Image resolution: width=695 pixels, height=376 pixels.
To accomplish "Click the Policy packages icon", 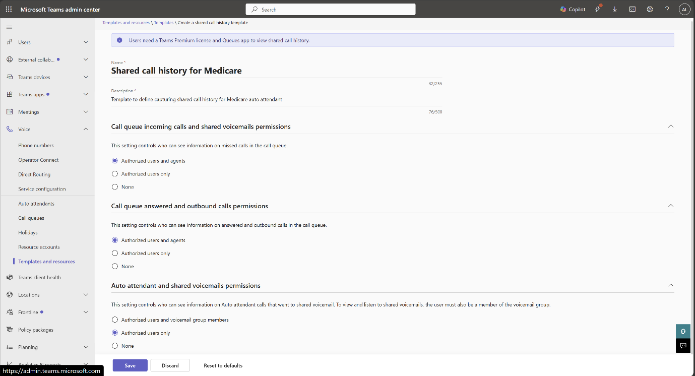I will (x=10, y=330).
